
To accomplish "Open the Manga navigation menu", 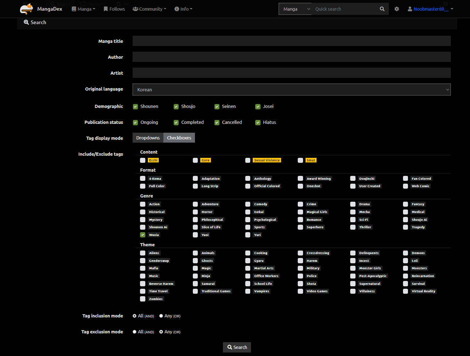I will [84, 9].
